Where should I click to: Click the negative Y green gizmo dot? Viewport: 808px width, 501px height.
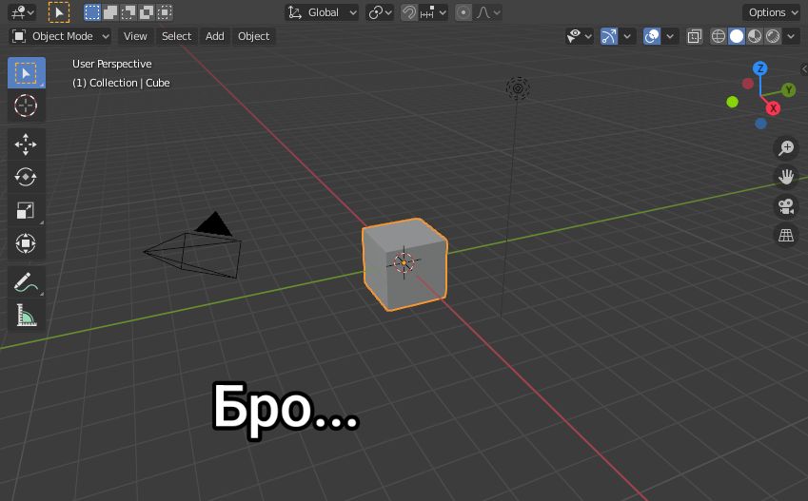tap(732, 102)
